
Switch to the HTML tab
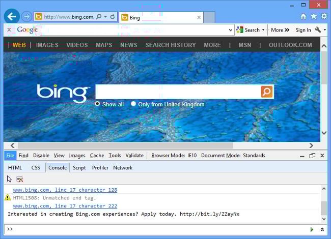click(x=15, y=168)
